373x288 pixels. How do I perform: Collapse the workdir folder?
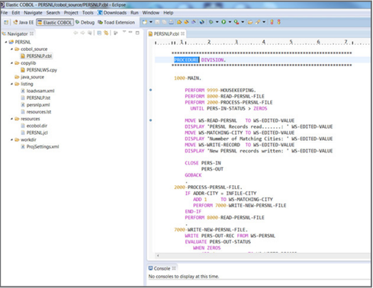(11, 139)
